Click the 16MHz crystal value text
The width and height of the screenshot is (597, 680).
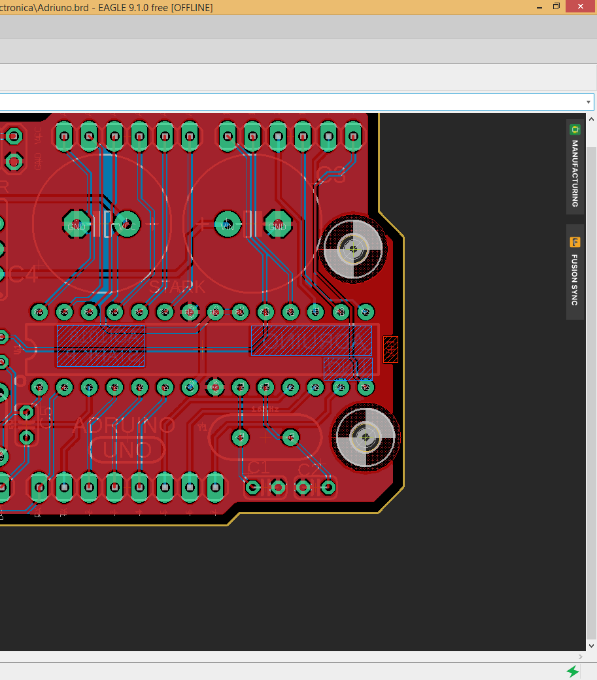click(265, 409)
